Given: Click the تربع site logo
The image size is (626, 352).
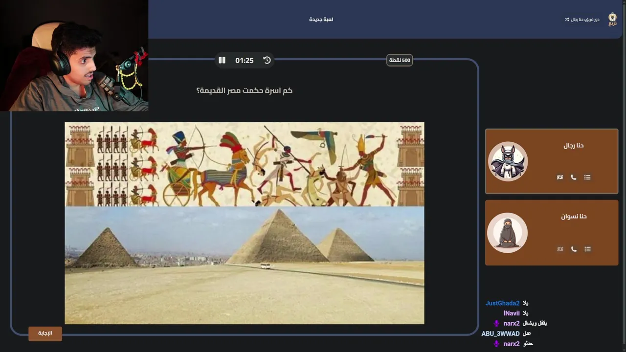Looking at the screenshot, I should [x=612, y=19].
